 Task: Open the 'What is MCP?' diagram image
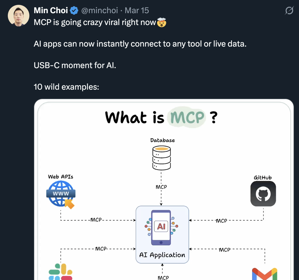point(164,188)
